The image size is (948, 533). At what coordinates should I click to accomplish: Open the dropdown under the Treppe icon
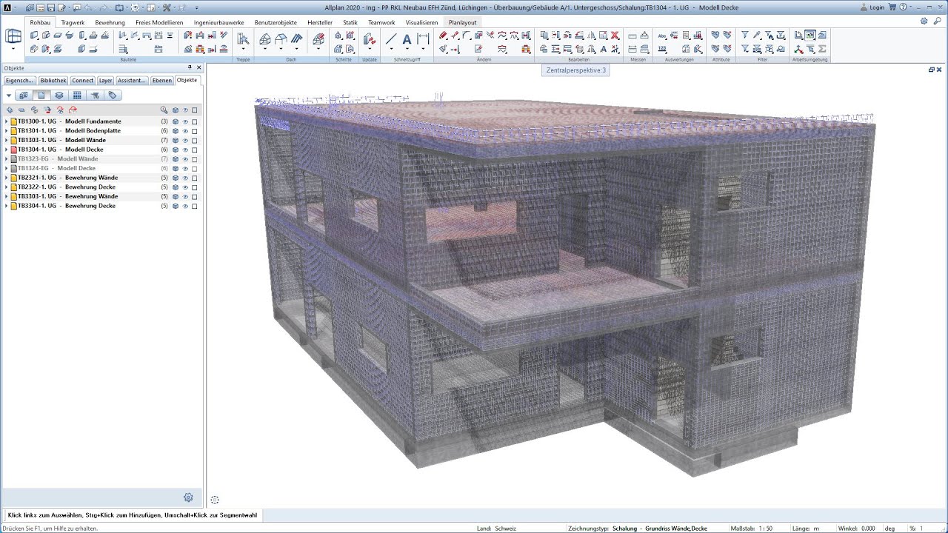(243, 50)
